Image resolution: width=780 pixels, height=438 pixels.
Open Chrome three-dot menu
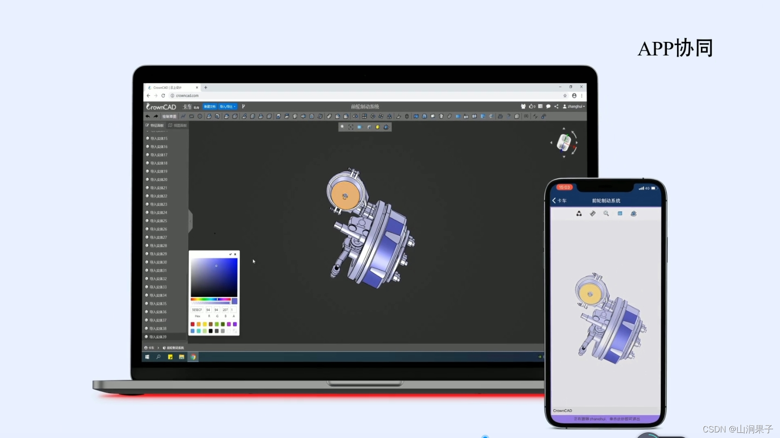(x=582, y=96)
